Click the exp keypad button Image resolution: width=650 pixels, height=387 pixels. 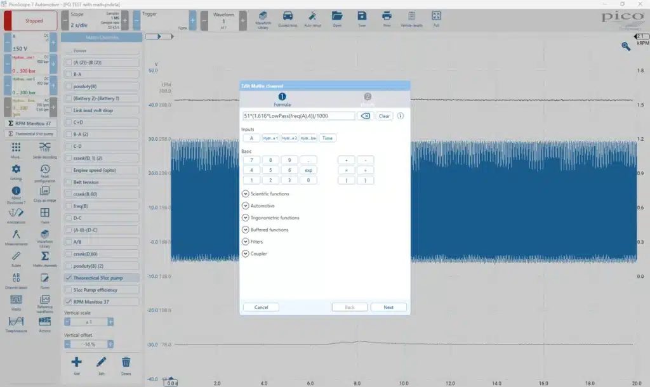click(308, 170)
